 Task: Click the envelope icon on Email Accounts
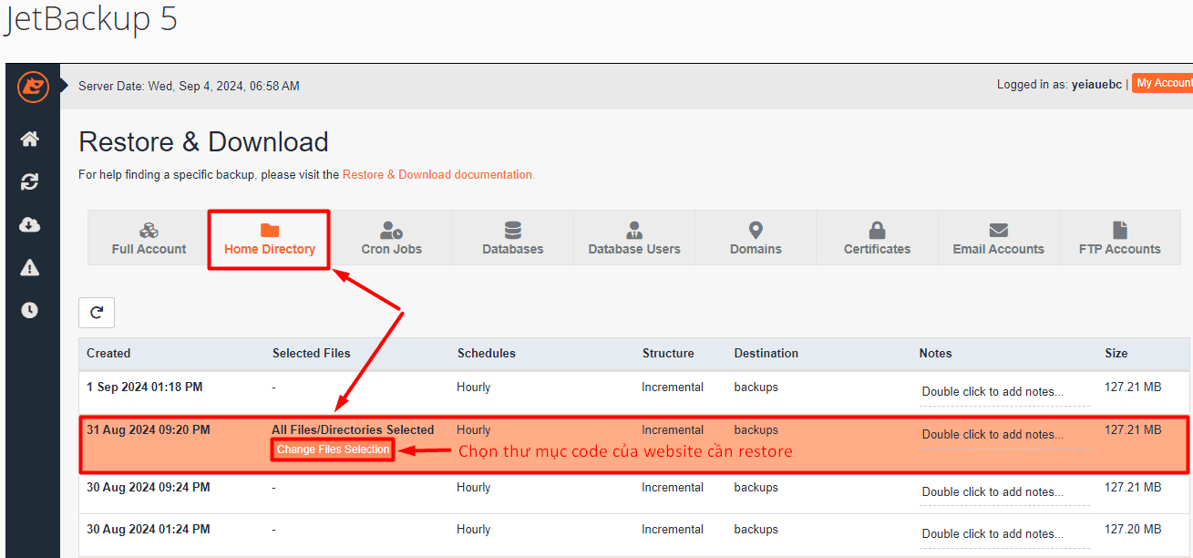click(998, 231)
